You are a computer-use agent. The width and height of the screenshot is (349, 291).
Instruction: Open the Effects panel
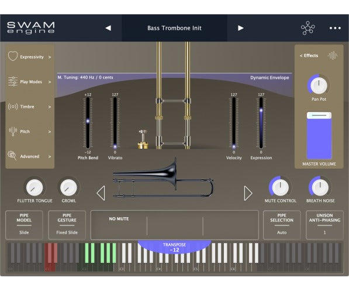pyautogui.click(x=309, y=56)
